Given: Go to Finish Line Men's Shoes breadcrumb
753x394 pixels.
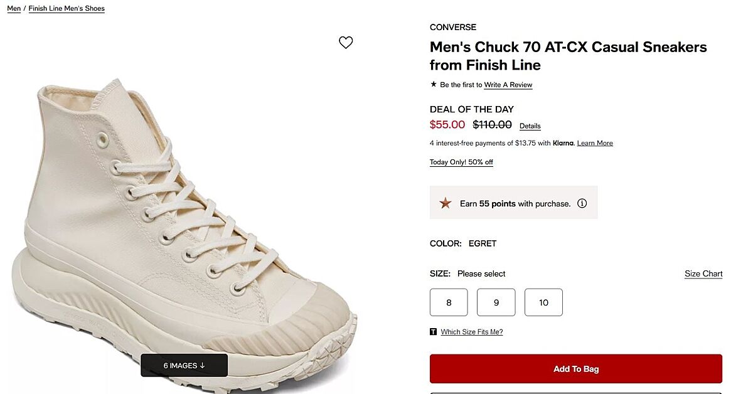Looking at the screenshot, I should coord(67,9).
